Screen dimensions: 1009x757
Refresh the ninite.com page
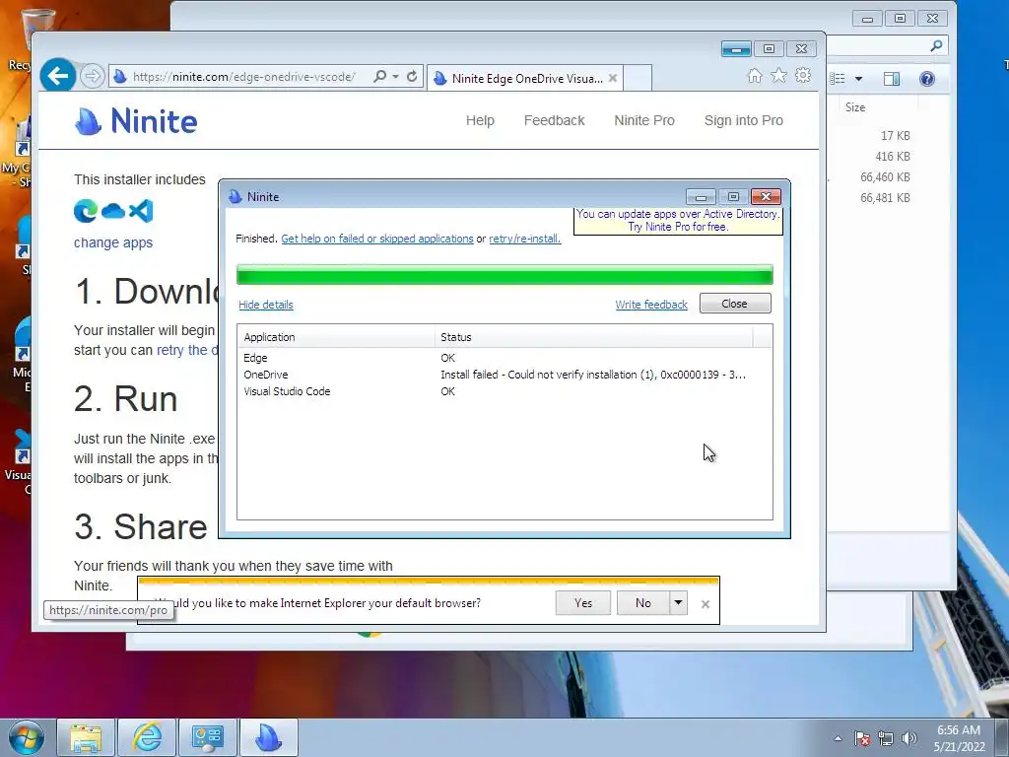pos(412,77)
